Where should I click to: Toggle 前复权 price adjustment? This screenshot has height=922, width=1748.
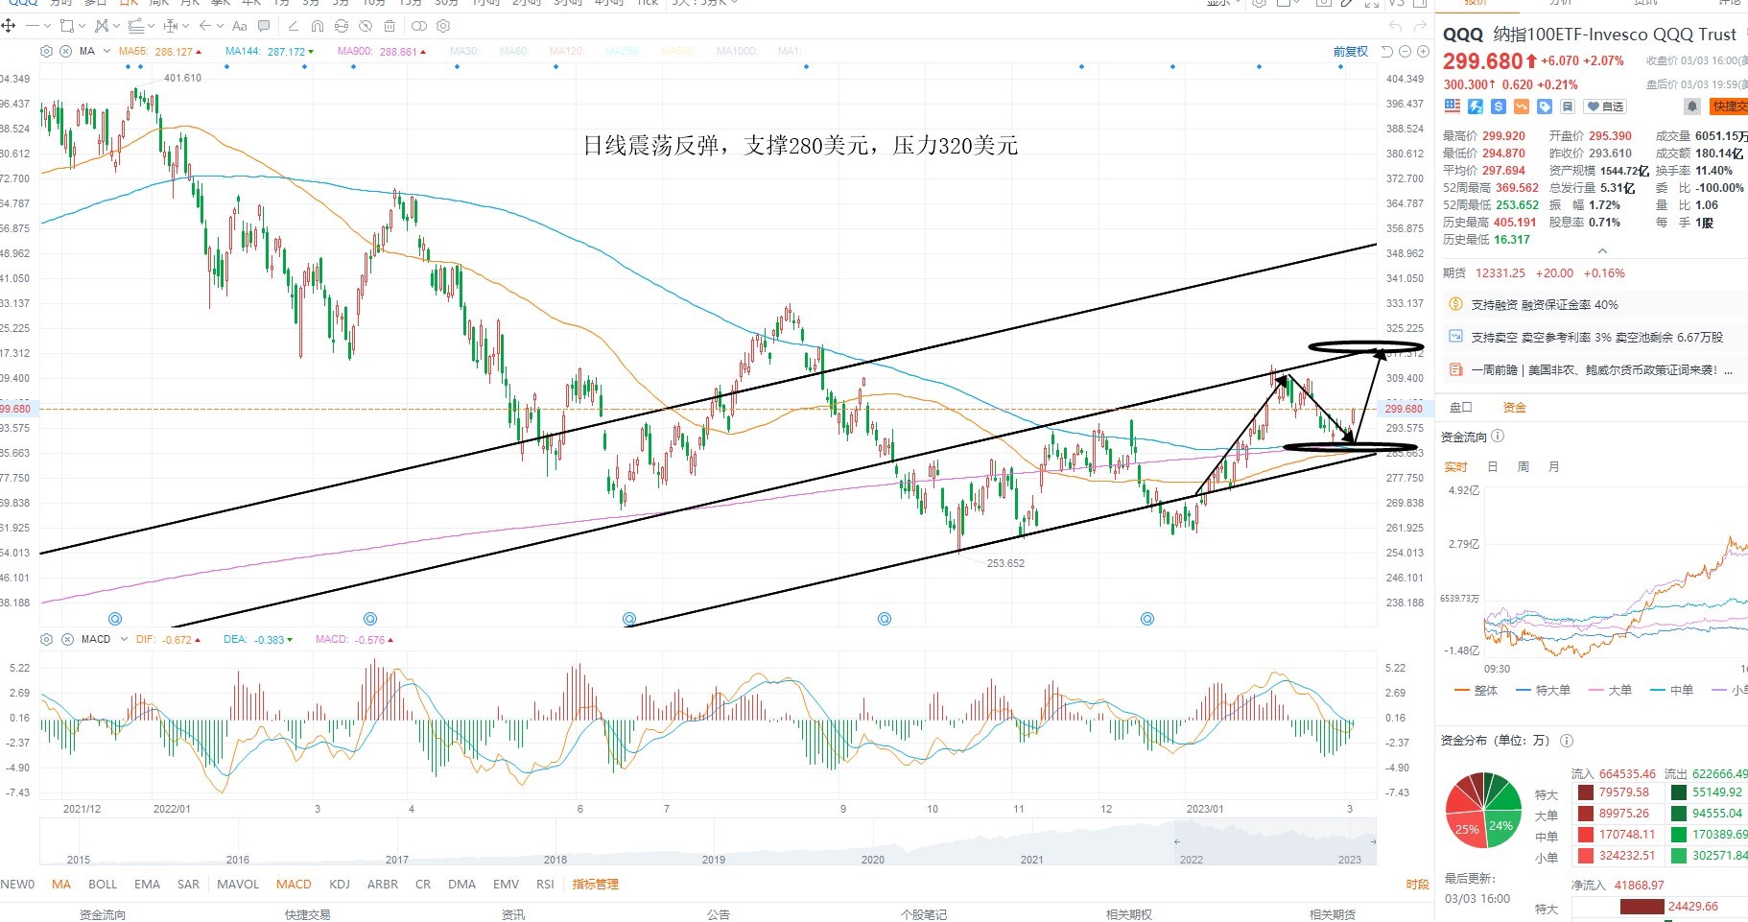1351,52
